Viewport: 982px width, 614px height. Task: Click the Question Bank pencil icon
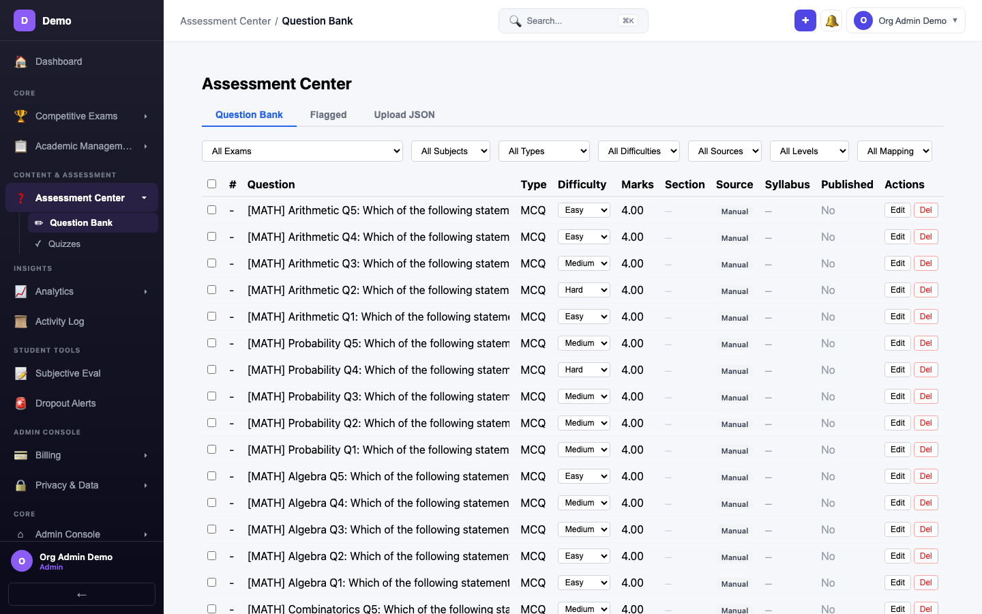tap(39, 222)
